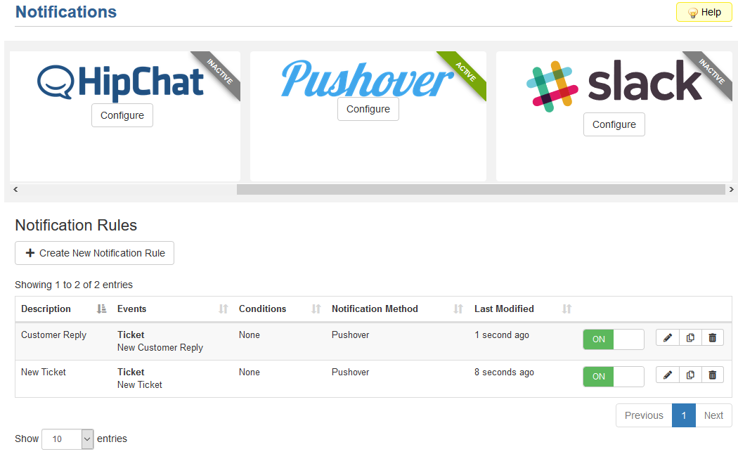738x454 pixels.
Task: Sort by the Conditions column header
Action: [263, 309]
